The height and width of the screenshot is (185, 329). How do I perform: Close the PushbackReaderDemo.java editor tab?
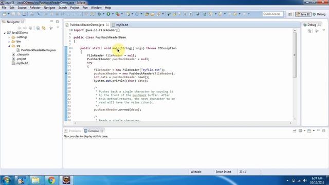pyautogui.click(x=107, y=25)
